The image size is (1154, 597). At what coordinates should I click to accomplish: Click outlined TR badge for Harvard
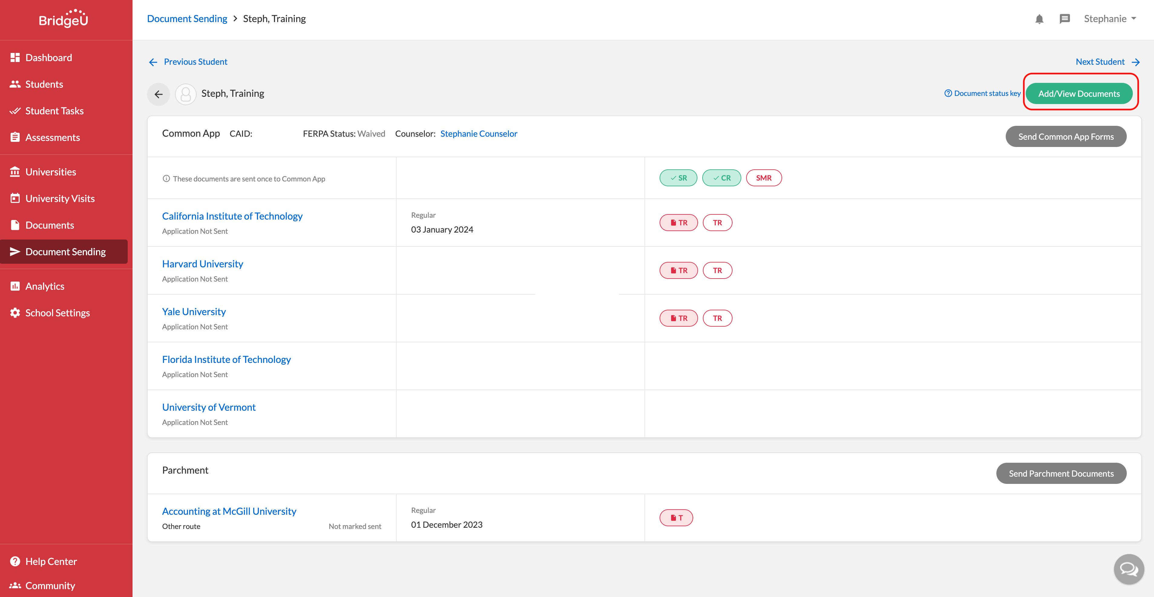[x=717, y=270]
